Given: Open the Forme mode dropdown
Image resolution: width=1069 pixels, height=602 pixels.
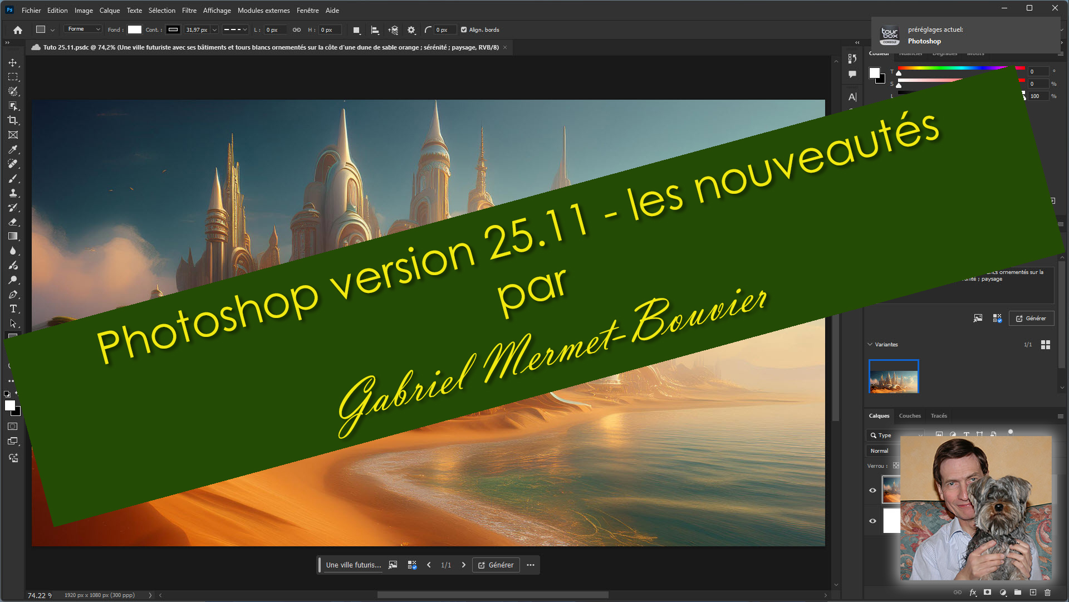Looking at the screenshot, I should [82, 30].
